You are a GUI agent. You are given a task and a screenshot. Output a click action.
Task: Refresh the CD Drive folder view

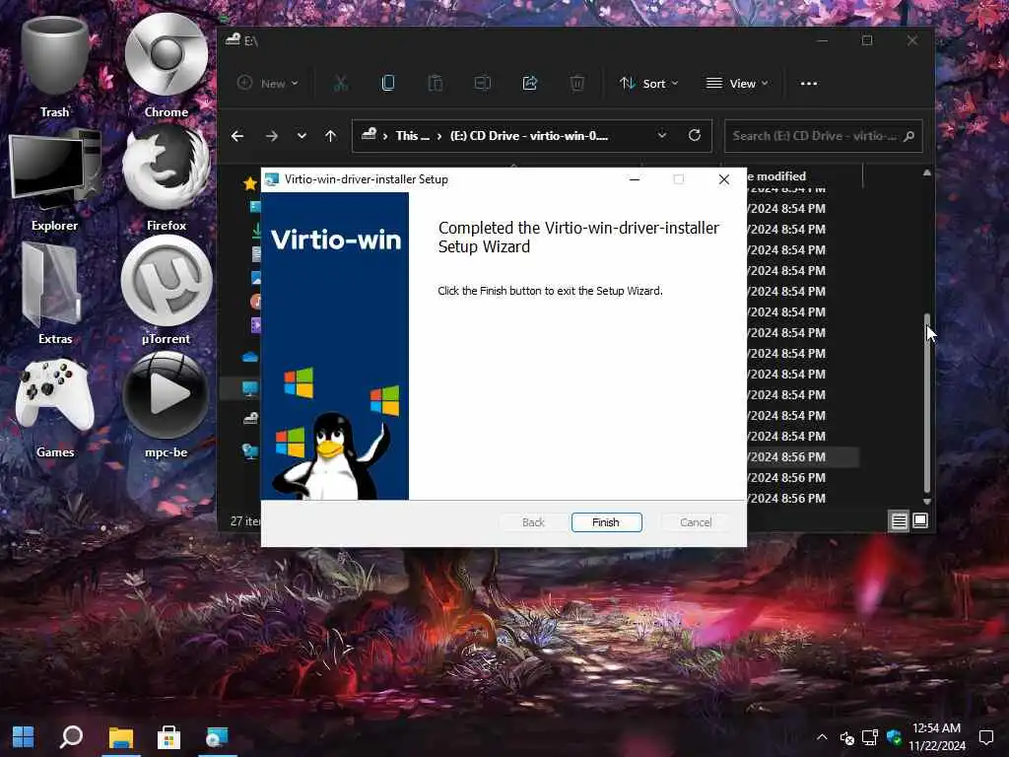(695, 135)
